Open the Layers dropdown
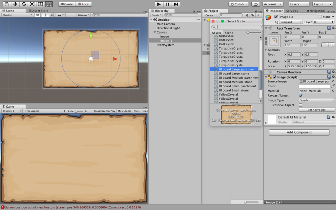The image size is (336, 210). [299, 4]
